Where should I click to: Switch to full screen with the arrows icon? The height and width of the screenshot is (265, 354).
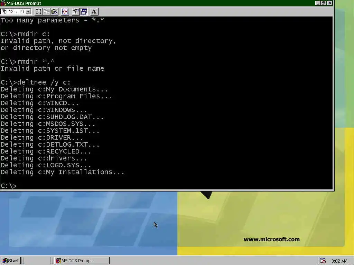pyautogui.click(x=65, y=11)
